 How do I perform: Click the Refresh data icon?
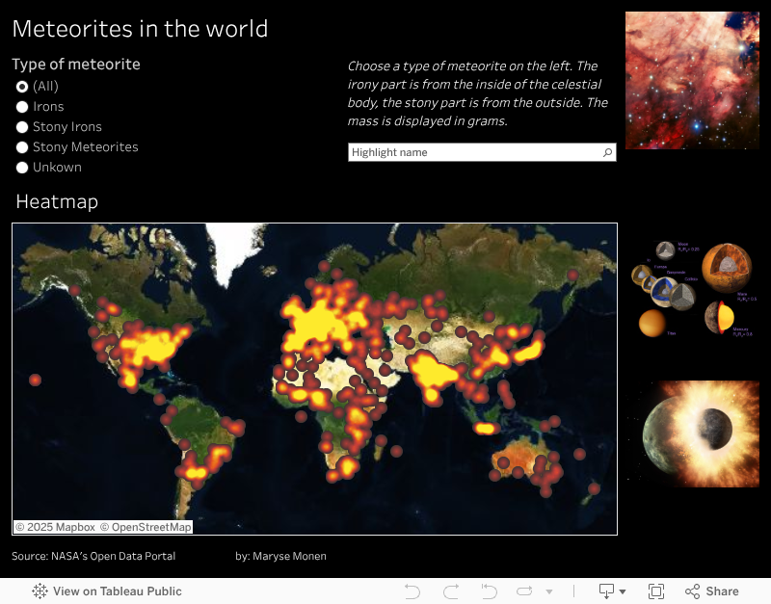point(525,591)
